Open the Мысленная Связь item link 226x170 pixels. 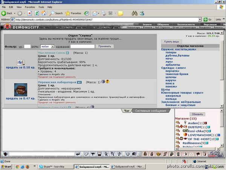[x=52, y=53]
